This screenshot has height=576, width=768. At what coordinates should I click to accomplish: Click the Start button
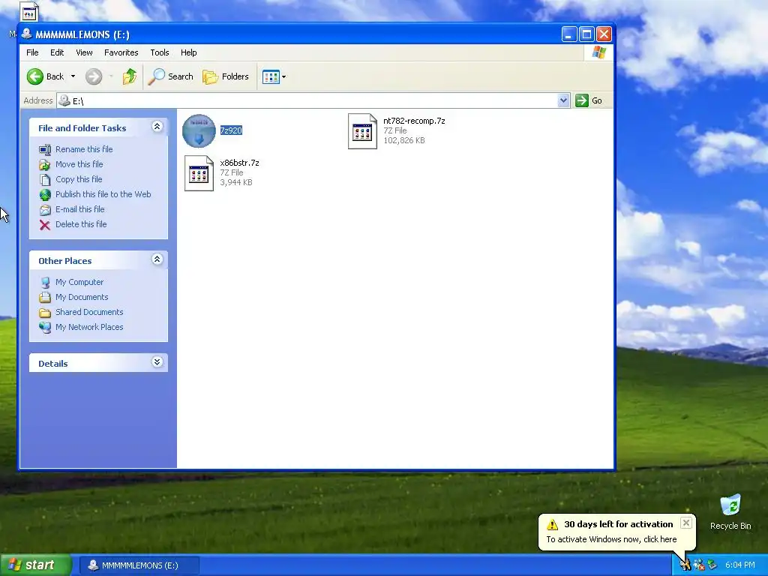pyautogui.click(x=35, y=565)
